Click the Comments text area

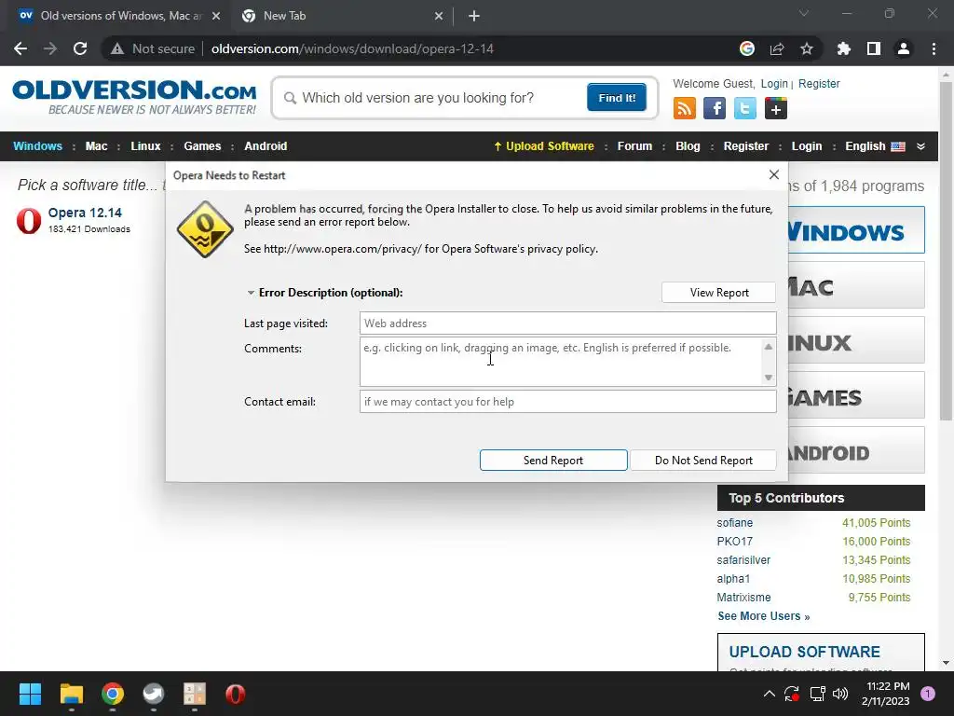[560, 362]
